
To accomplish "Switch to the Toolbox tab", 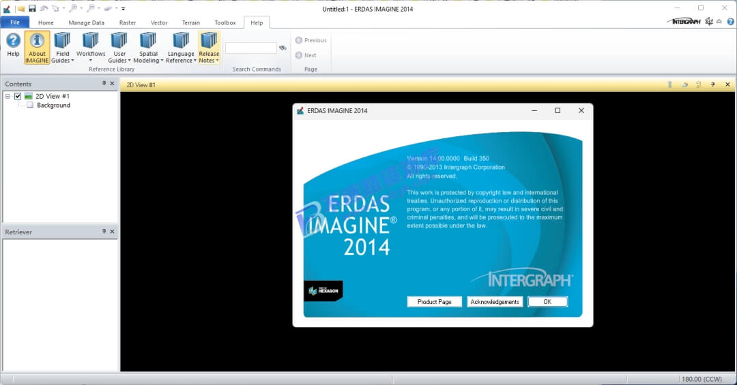I will point(225,22).
